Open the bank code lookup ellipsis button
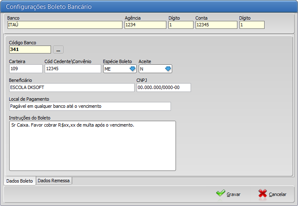 pos(58,50)
